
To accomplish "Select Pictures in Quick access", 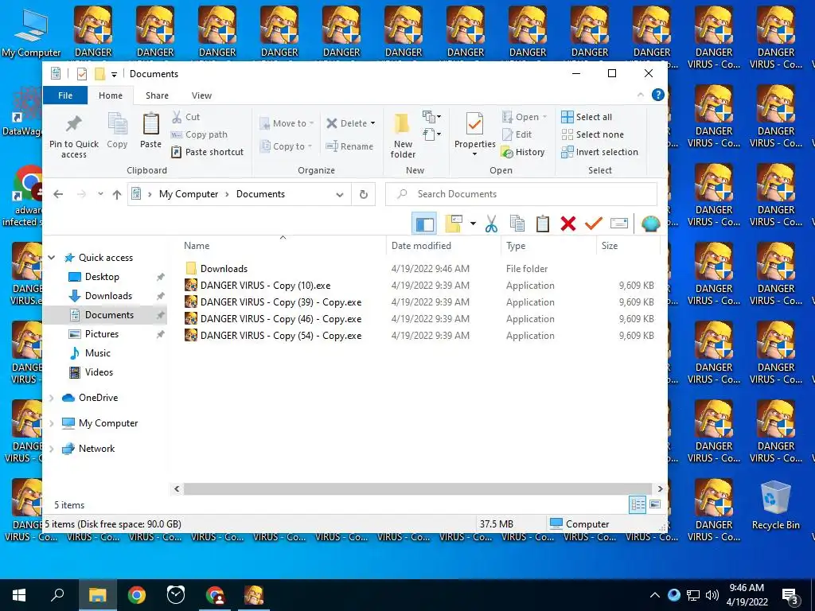I will [x=102, y=334].
